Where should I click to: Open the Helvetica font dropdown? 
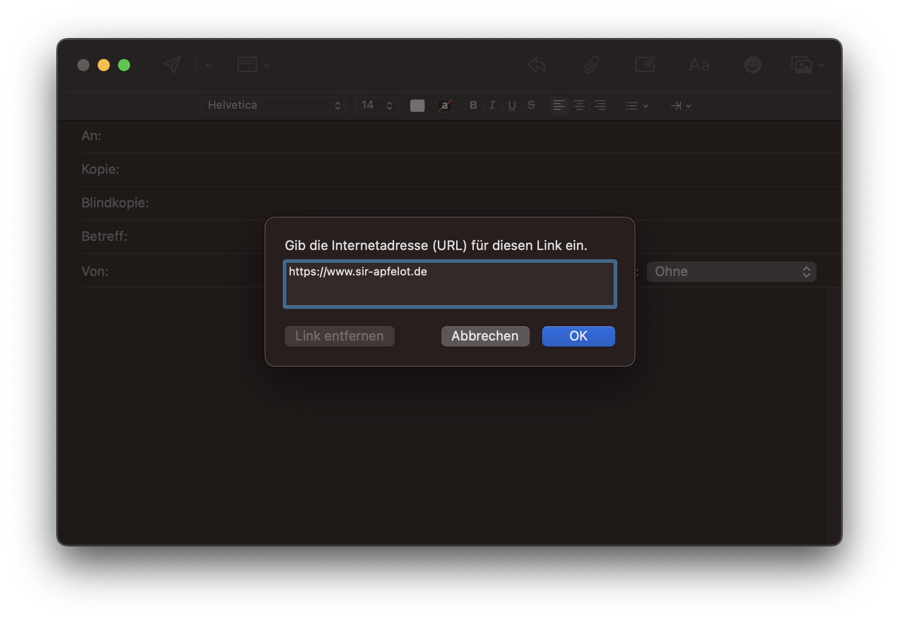point(274,105)
